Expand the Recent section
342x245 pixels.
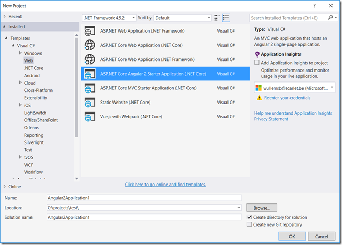[5, 16]
